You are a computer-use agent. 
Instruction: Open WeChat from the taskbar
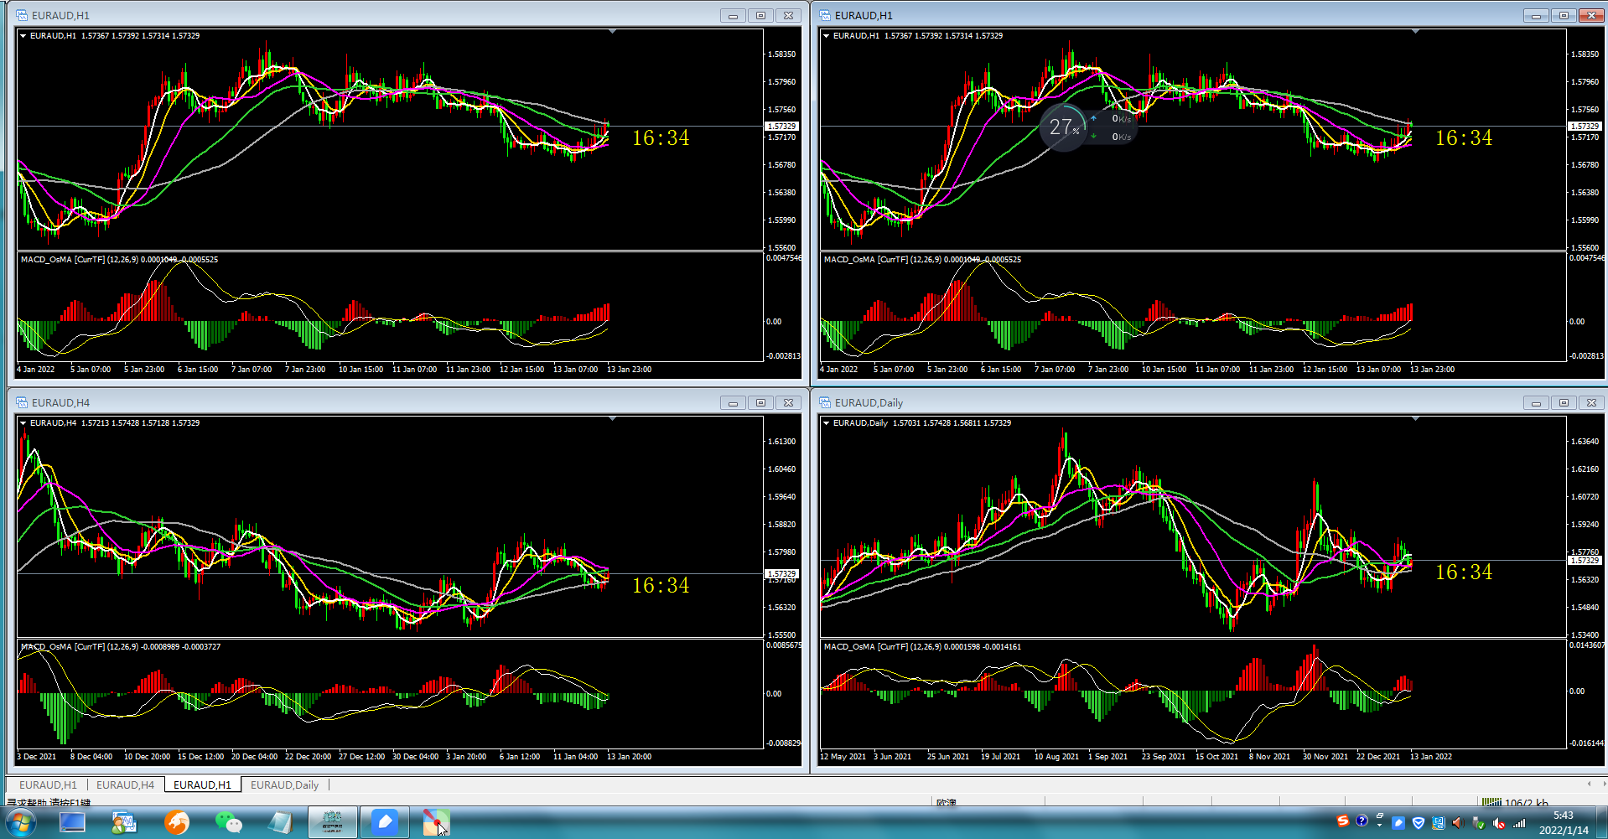(x=228, y=822)
